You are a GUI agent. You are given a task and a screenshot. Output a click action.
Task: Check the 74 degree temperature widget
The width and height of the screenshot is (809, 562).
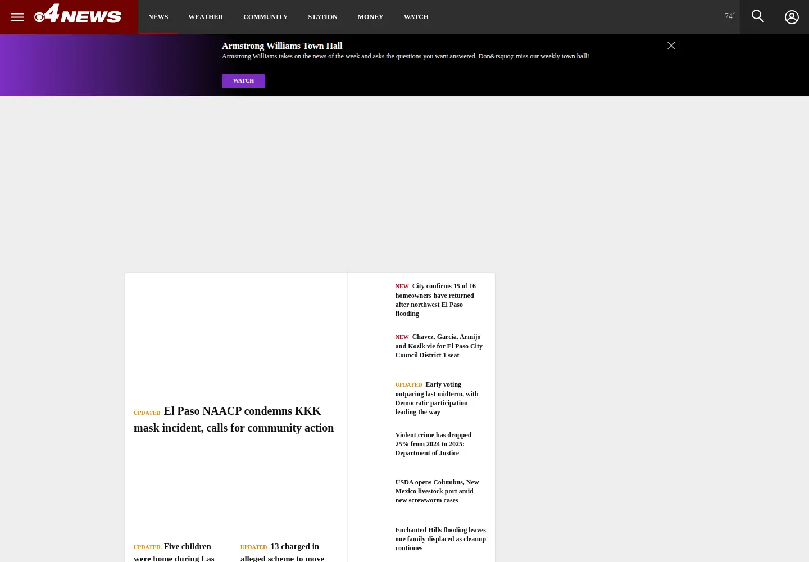tap(729, 16)
